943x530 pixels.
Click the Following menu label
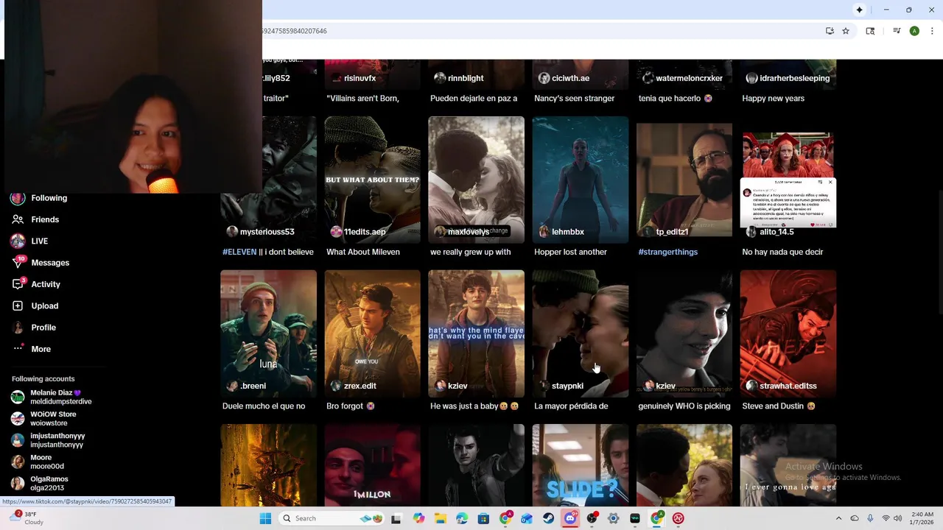point(49,198)
